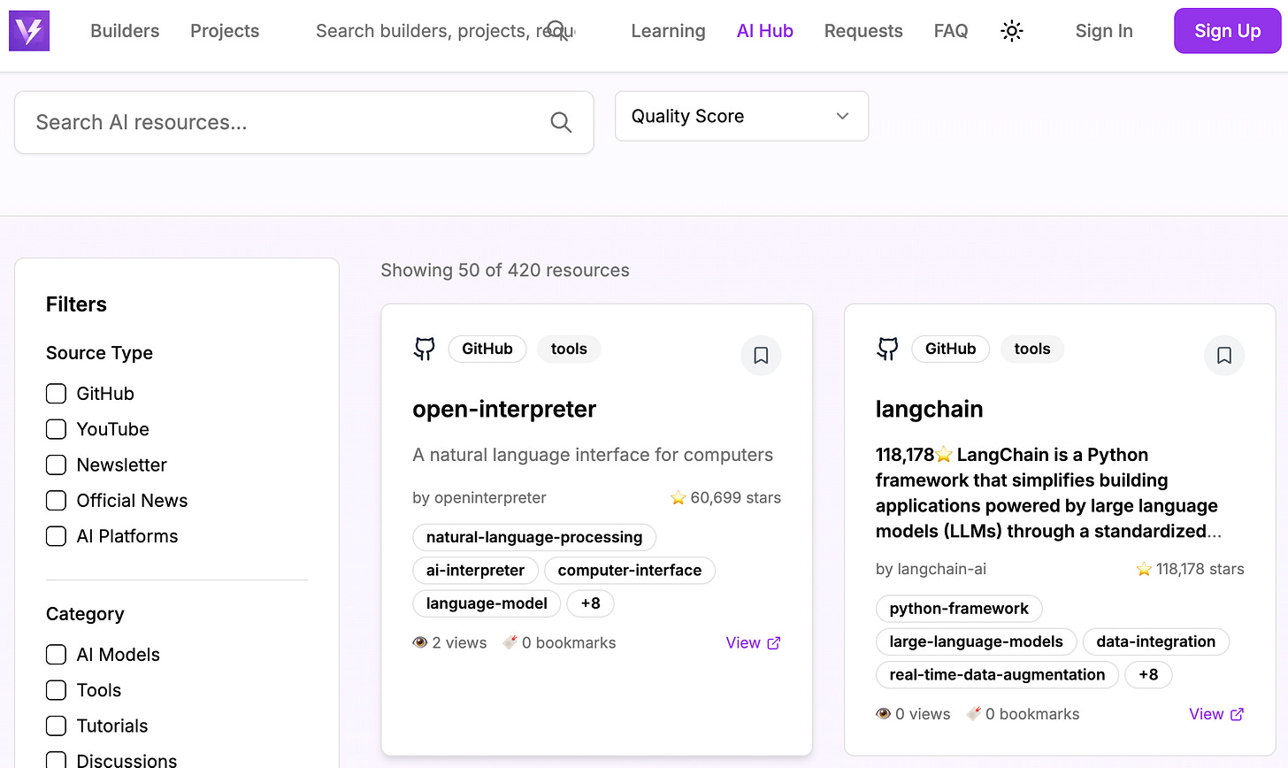Click the ai-interpreter tag

click(x=475, y=571)
